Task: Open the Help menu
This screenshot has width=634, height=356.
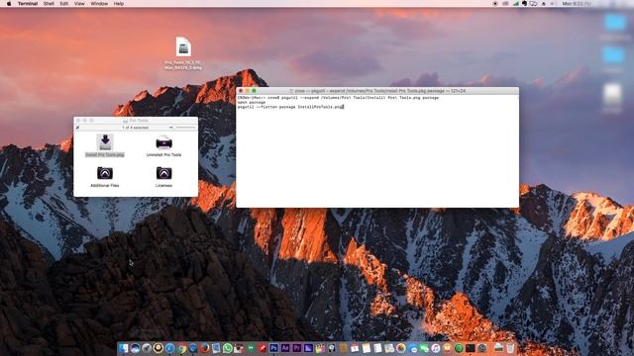Action: tap(119, 4)
